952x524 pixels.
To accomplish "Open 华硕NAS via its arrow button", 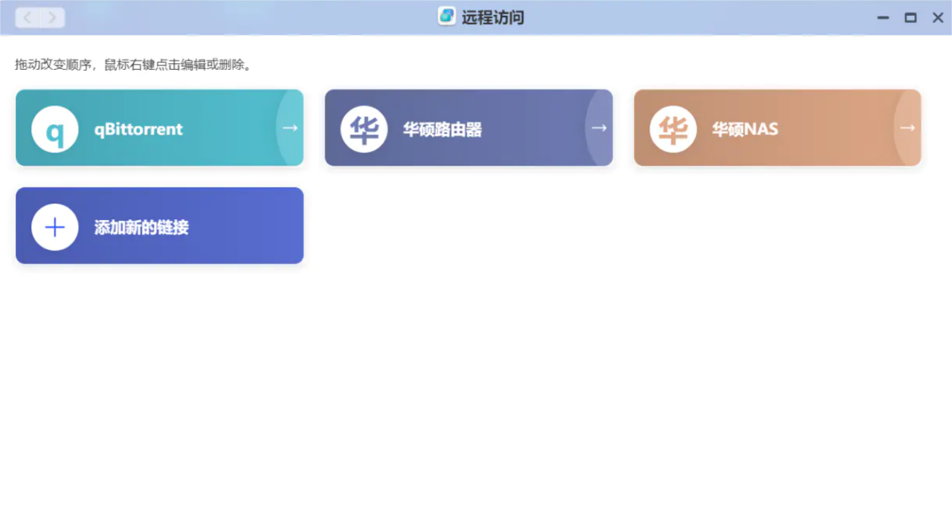I will 907,128.
